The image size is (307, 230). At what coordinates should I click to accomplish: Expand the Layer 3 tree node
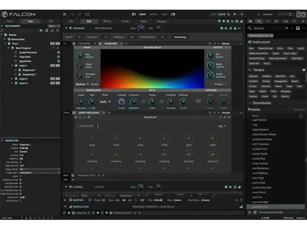[x=12, y=83]
